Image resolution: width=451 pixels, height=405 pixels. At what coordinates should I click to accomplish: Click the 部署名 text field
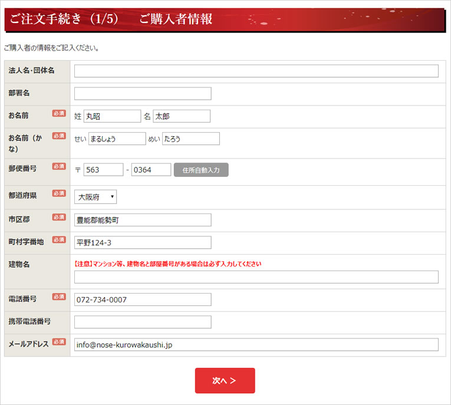tap(142, 94)
